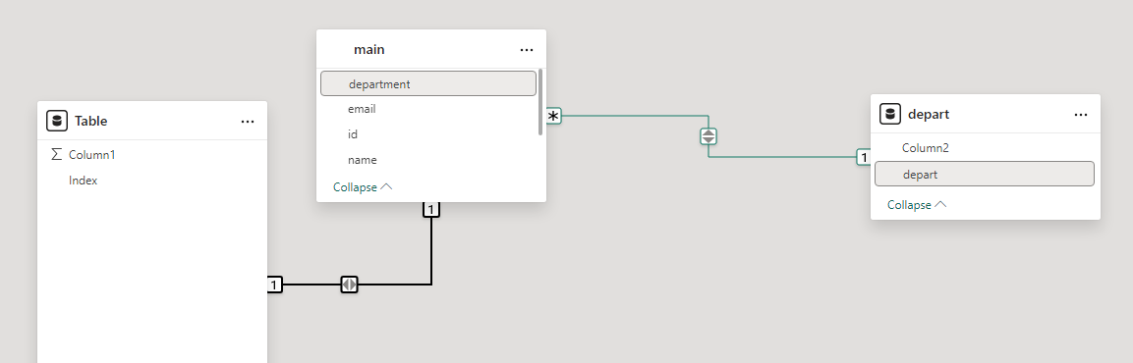
Task: Select the depart field in depart table
Action: click(x=985, y=174)
